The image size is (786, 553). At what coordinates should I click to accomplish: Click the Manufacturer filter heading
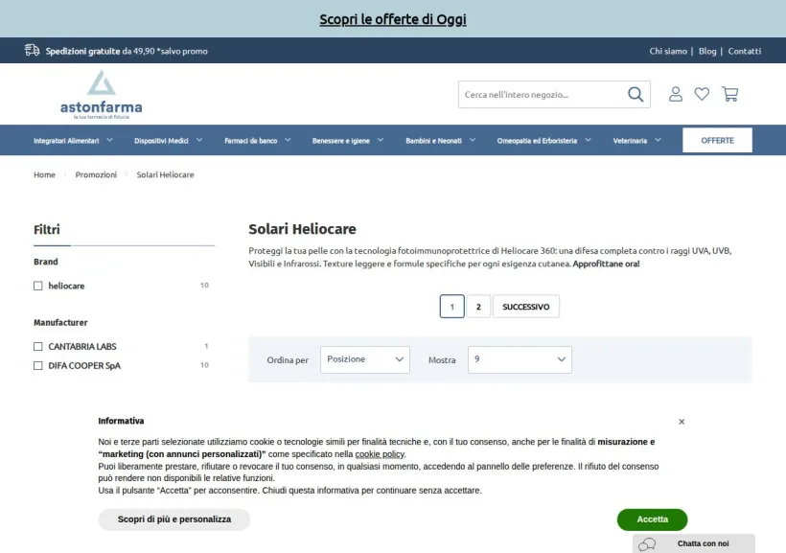click(x=60, y=322)
